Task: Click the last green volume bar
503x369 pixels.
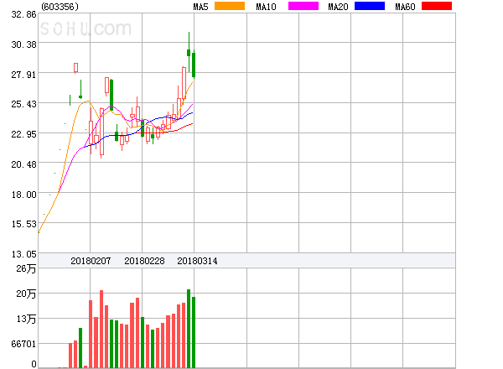Action: (x=194, y=332)
